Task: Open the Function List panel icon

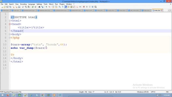Action: pyautogui.click(x=74, y=7)
